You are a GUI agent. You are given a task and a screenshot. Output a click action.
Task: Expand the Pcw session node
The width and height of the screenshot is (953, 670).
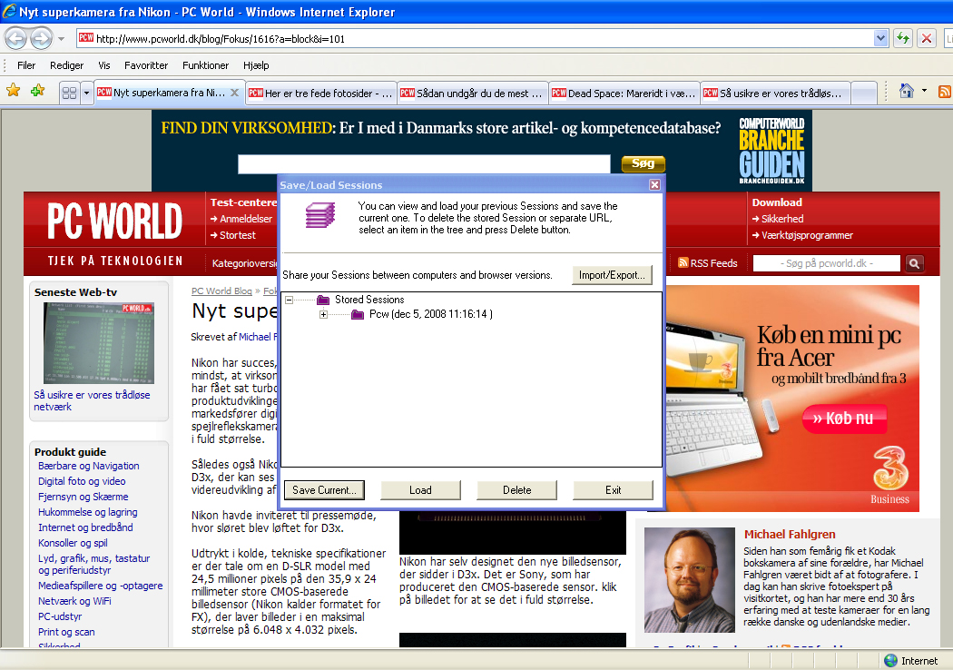[323, 314]
